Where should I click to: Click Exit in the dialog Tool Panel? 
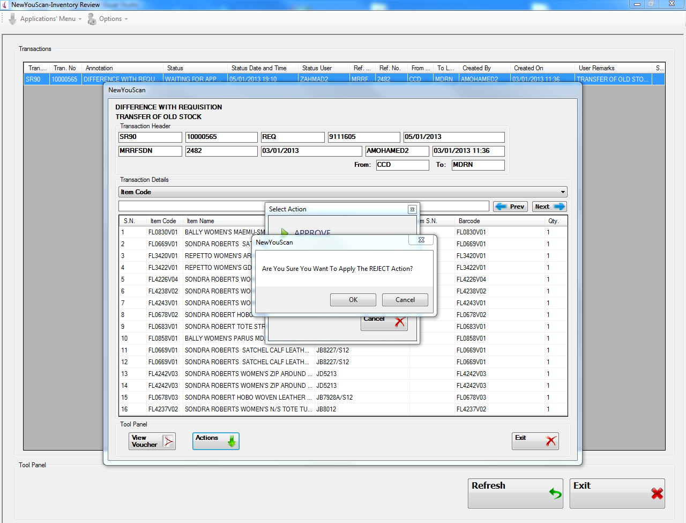pyautogui.click(x=535, y=441)
